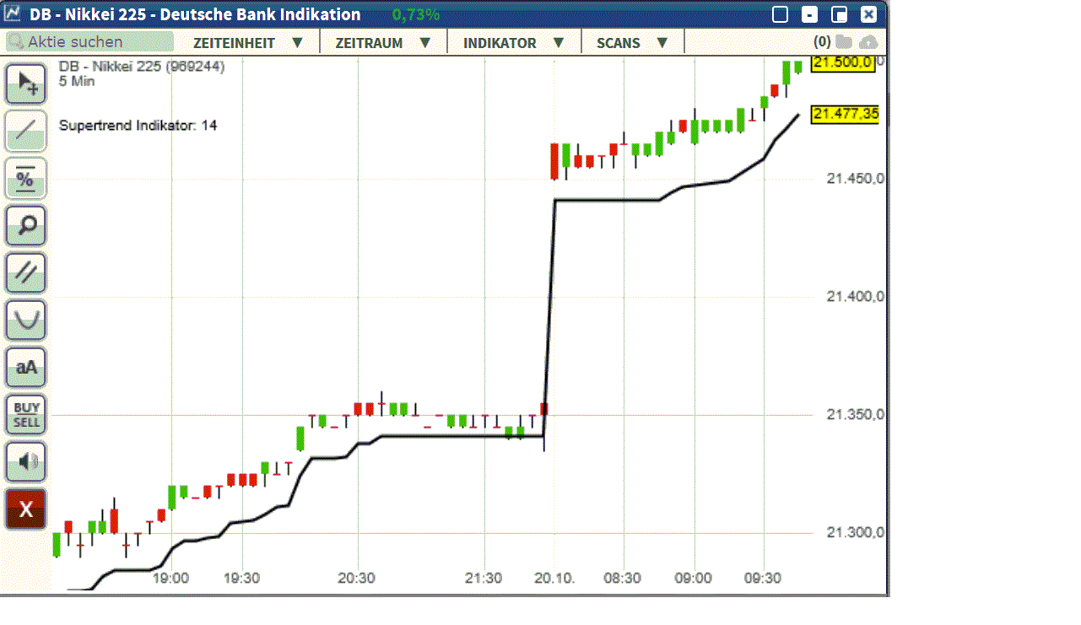Click the 21:30 time axis label
The height and width of the screenshot is (625, 1081).
[x=484, y=579]
